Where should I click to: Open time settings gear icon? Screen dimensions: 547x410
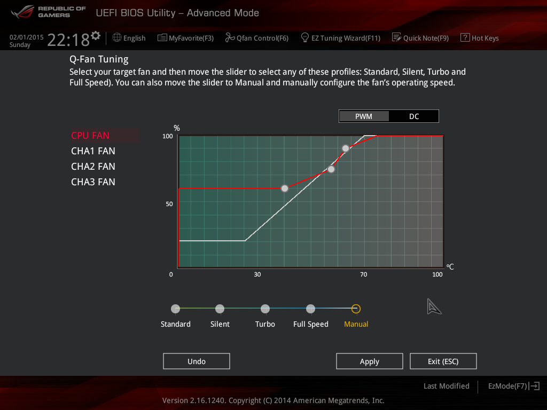tap(96, 36)
